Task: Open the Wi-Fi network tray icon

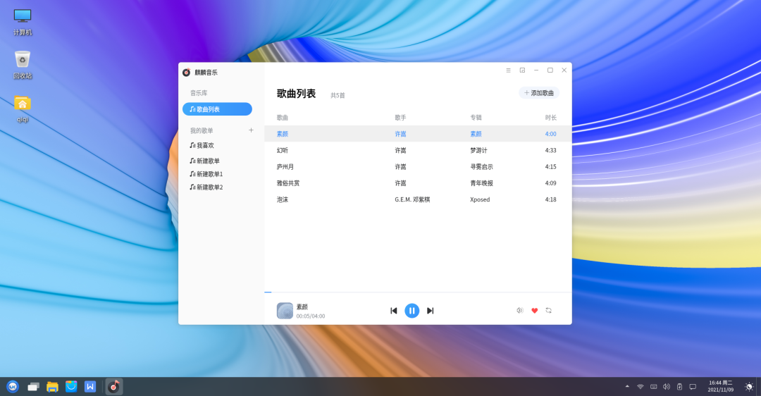Action: [640, 387]
